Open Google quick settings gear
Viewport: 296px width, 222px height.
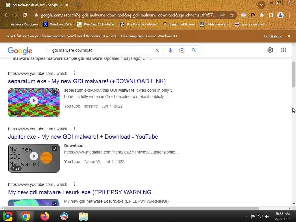[270, 50]
